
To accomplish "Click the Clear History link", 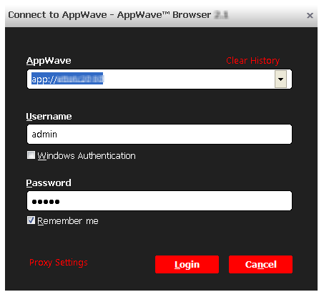I will point(252,61).
